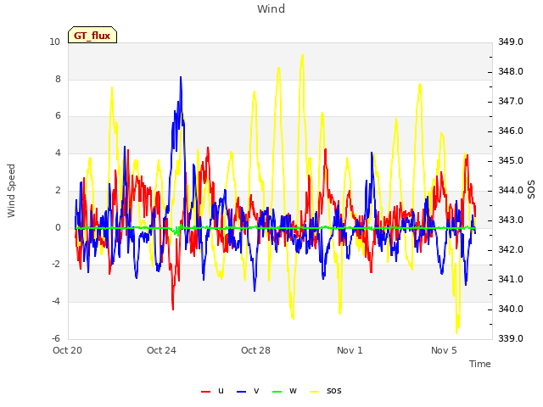Click the Time axis label

[480, 364]
